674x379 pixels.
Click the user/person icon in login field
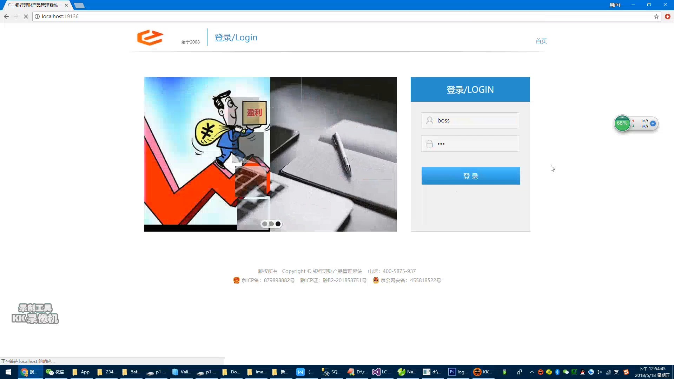point(429,120)
